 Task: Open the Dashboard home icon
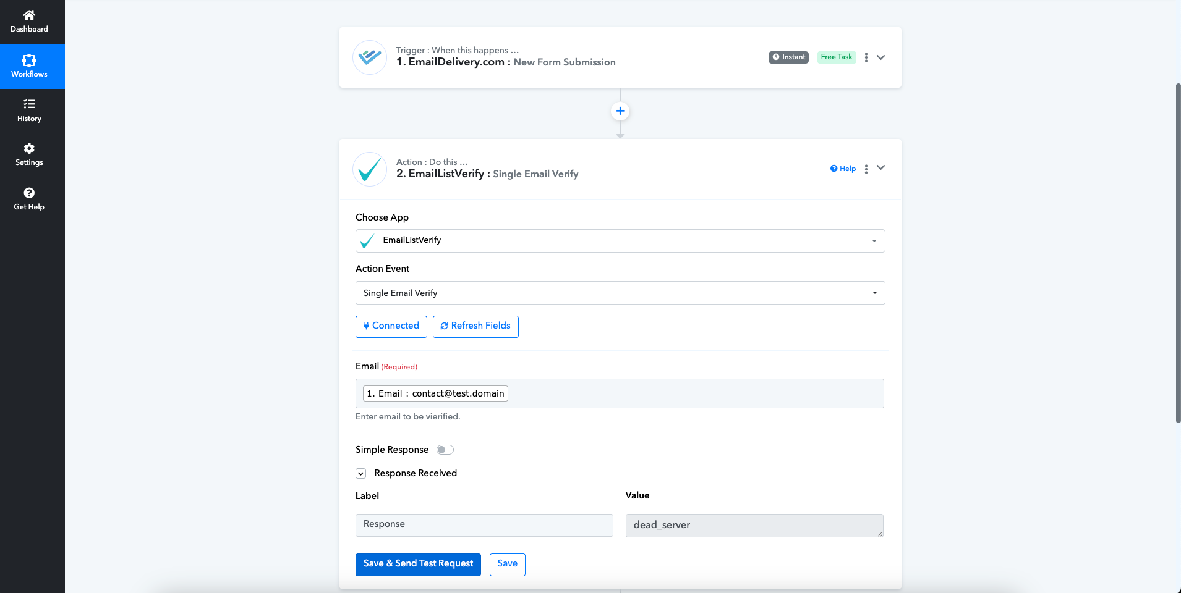pos(29,15)
